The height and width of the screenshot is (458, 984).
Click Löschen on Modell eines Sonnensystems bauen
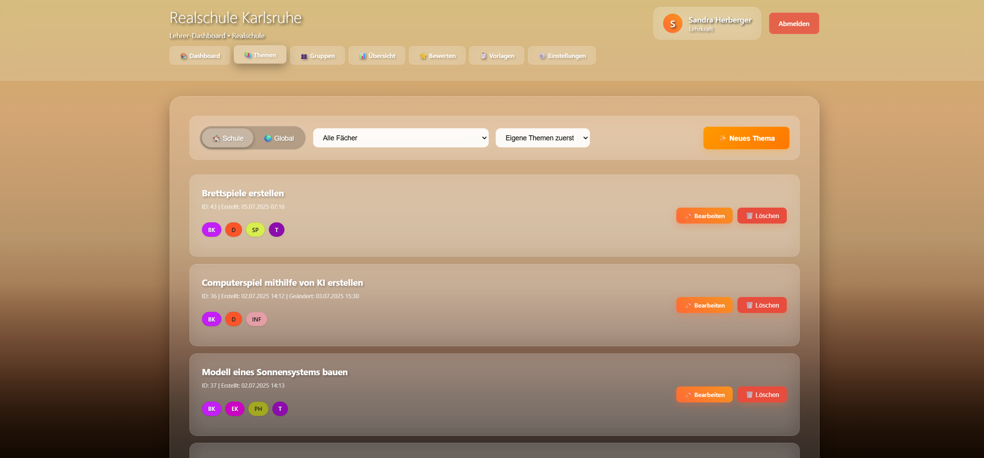[x=762, y=394]
